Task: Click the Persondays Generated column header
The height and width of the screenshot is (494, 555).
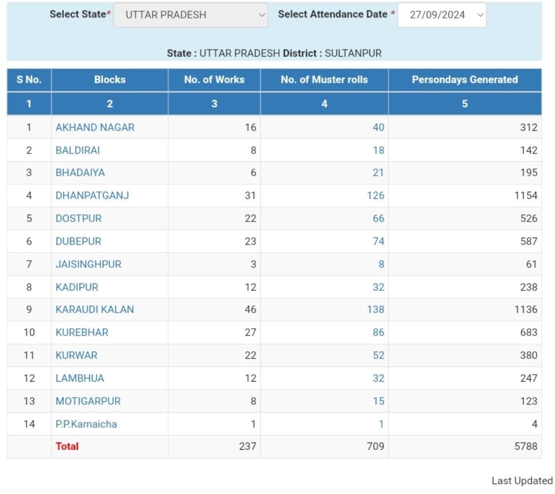Action: coord(464,80)
